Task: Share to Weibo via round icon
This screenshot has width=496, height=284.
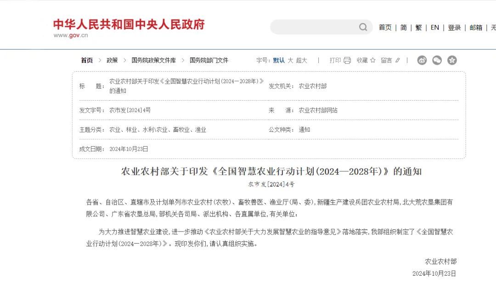Action: click(422, 60)
